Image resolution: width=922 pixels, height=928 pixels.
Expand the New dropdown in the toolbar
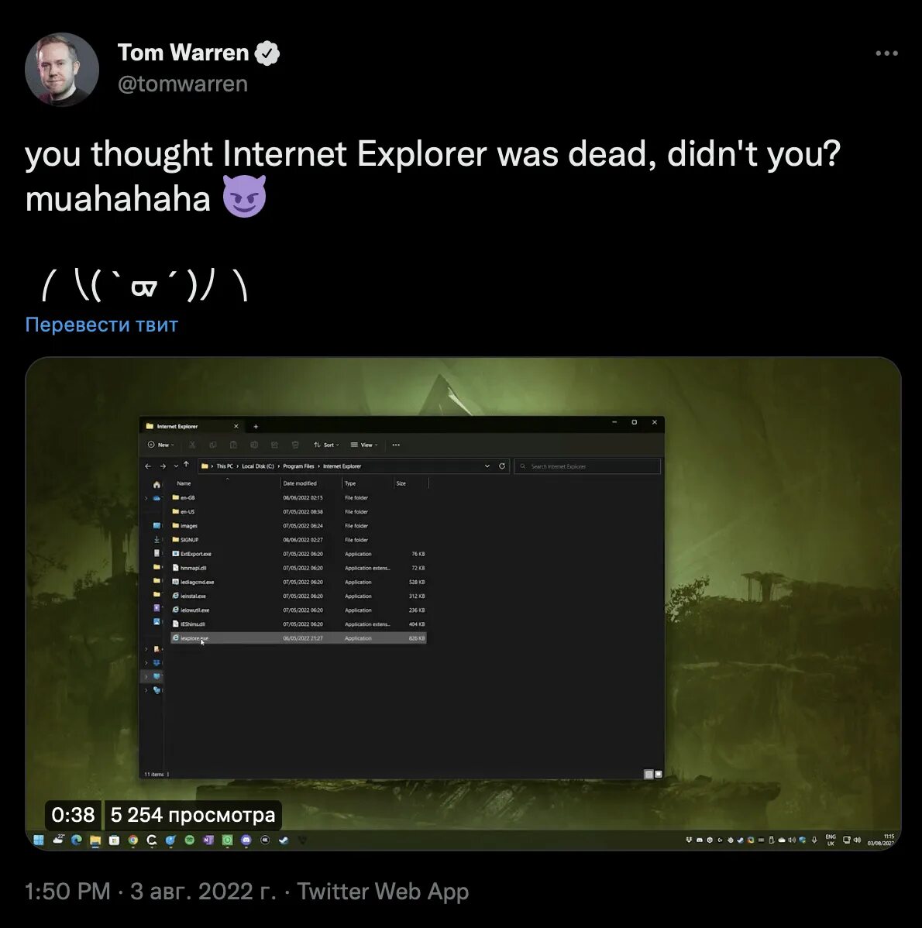pyautogui.click(x=161, y=445)
